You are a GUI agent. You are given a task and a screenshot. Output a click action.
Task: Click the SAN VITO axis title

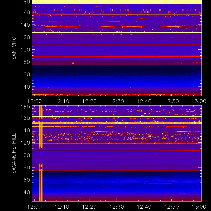tap(14, 48)
